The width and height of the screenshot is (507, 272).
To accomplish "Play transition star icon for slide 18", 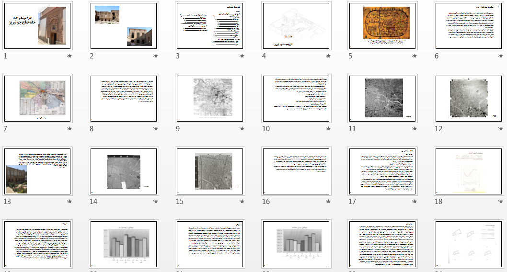I will pos(501,201).
